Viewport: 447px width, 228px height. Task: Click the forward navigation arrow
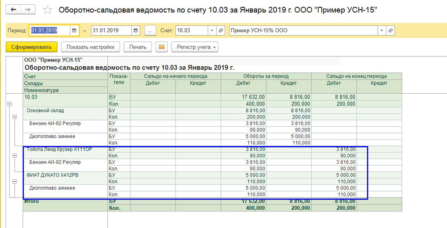click(x=28, y=10)
